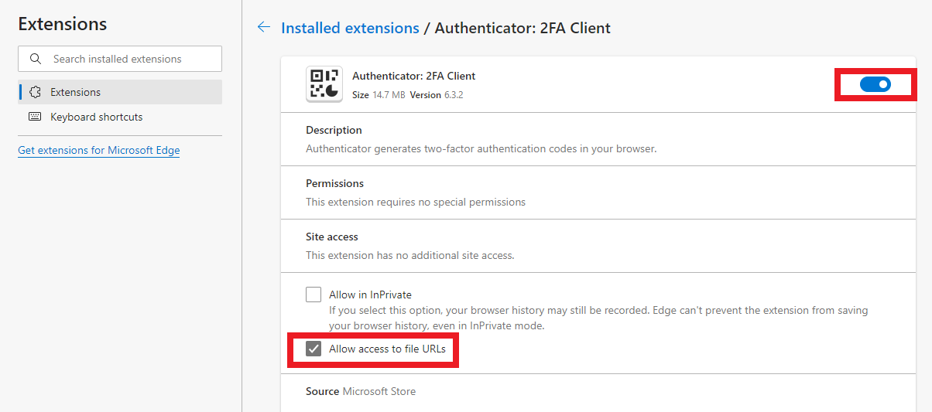Check the Allow in InPrivate checkbox
Screen dimensions: 932x412
pos(314,295)
